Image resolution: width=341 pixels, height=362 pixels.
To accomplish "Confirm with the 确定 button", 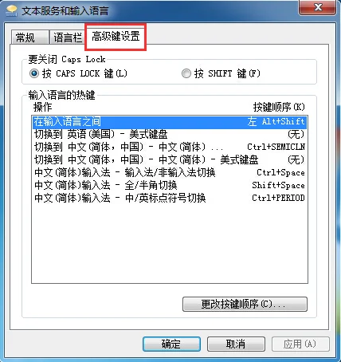I will click(x=171, y=344).
